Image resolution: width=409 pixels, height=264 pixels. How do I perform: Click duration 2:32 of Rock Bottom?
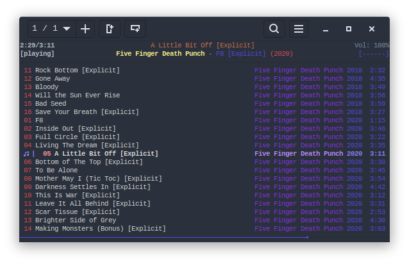pos(378,70)
